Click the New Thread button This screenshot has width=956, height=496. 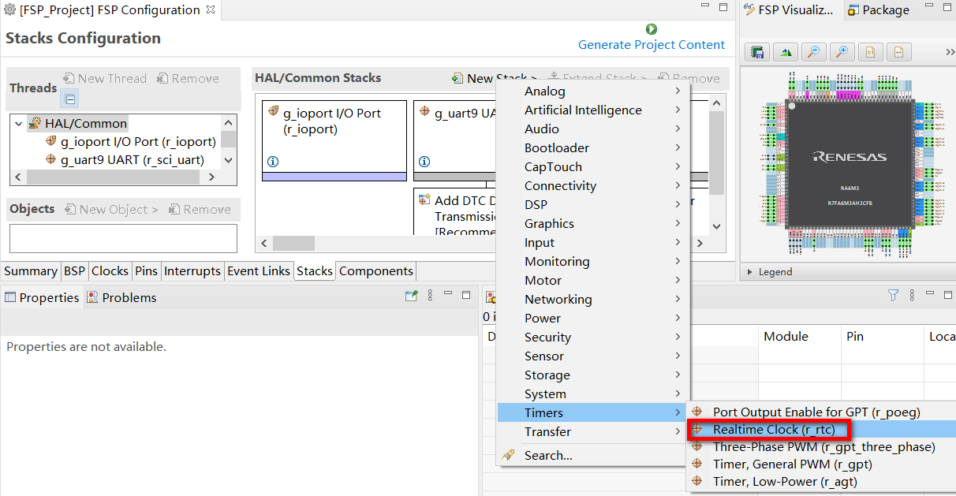pyautogui.click(x=105, y=79)
